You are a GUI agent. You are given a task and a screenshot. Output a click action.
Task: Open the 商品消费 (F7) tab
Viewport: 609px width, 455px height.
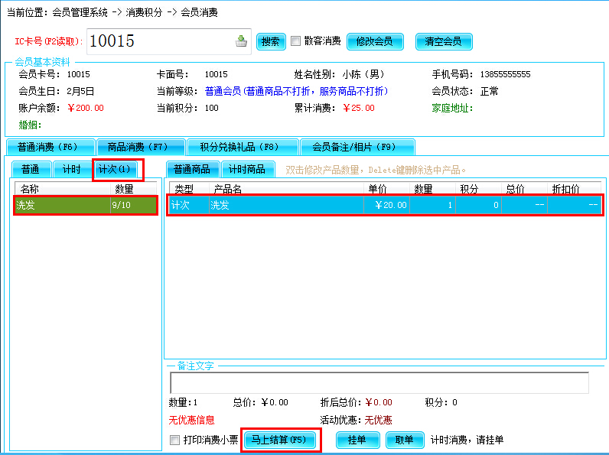click(x=141, y=147)
